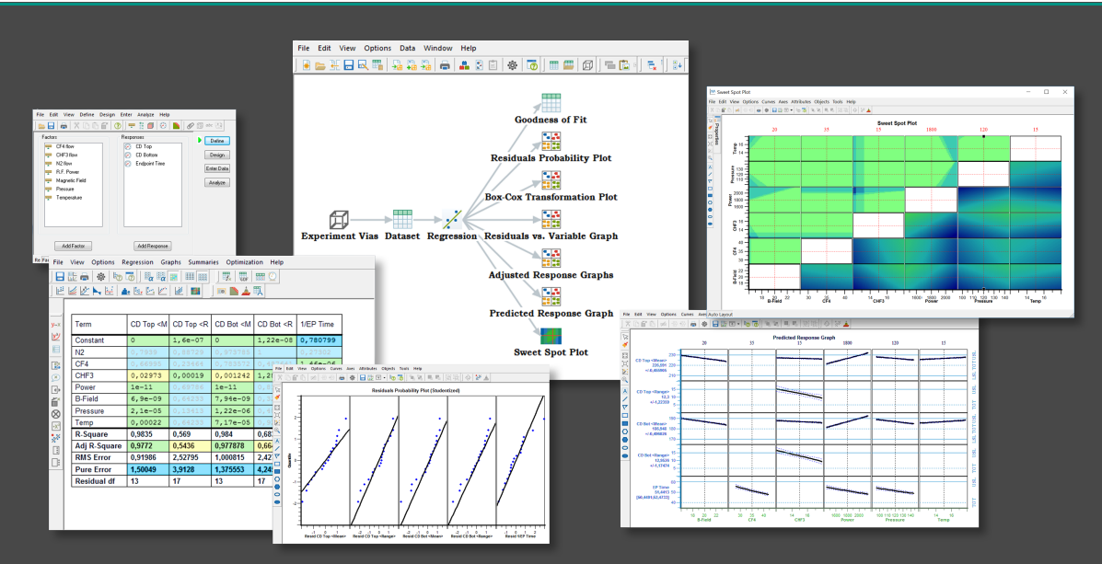This screenshot has width=1102, height=564.
Task: Open the Data menu in the workflow window
Action: tap(408, 48)
